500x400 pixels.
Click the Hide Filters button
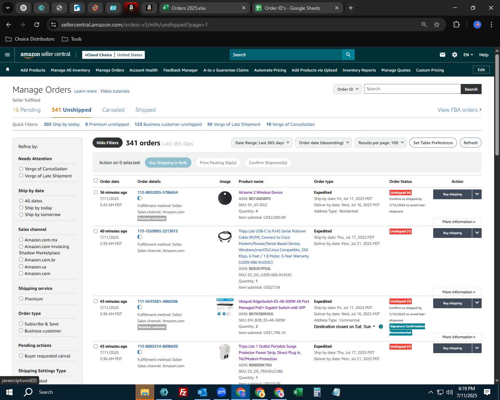pos(107,143)
